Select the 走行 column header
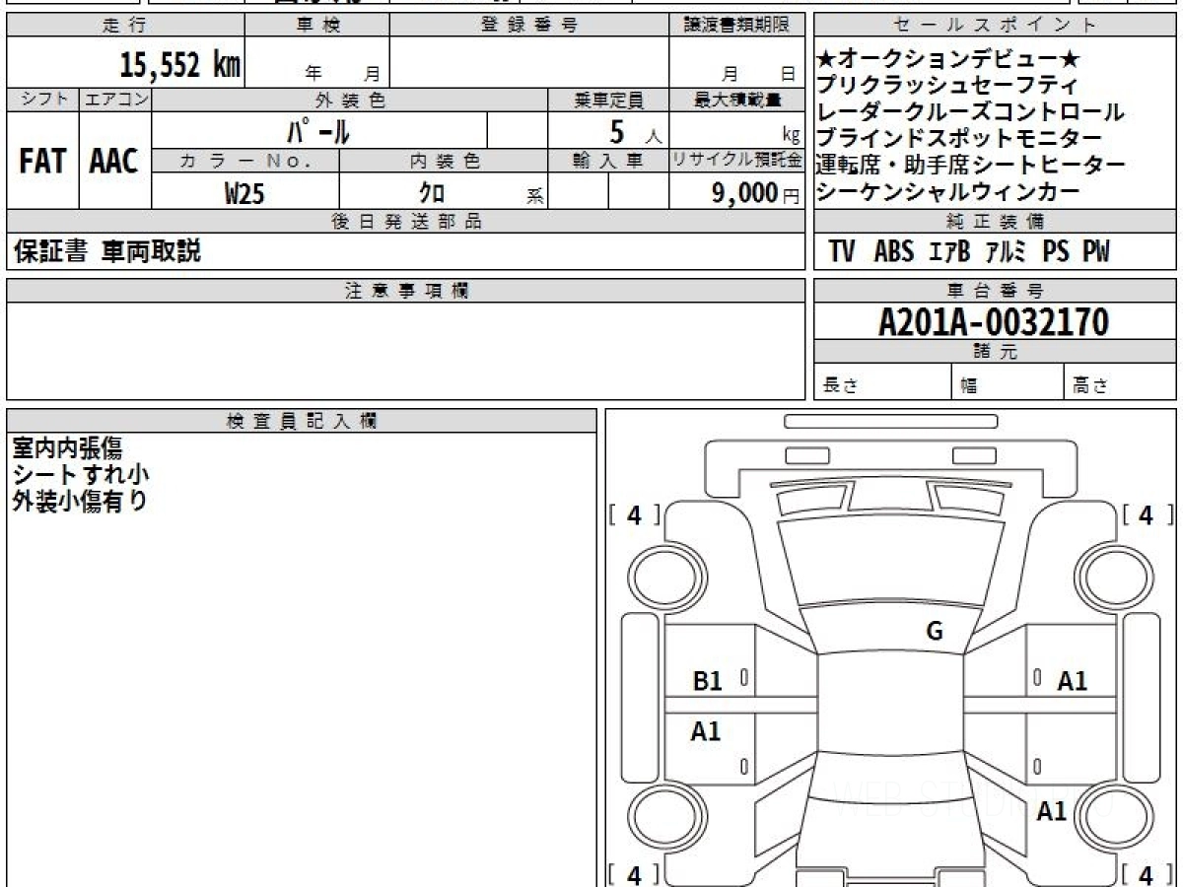The height and width of the screenshot is (887, 1183). [125, 26]
